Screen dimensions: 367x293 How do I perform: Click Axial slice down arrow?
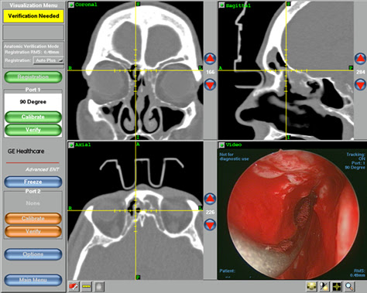tap(211, 225)
